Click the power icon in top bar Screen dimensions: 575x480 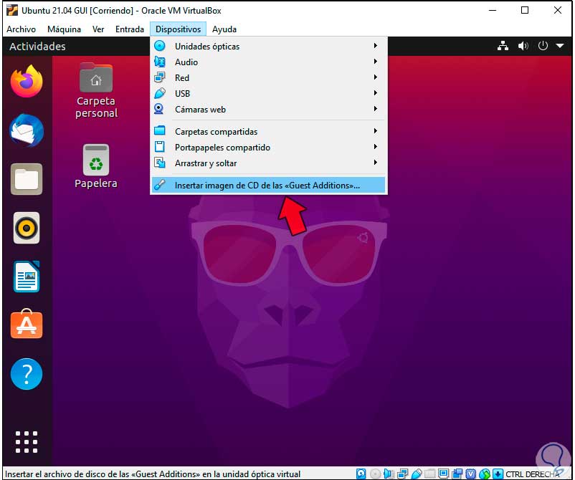click(543, 46)
